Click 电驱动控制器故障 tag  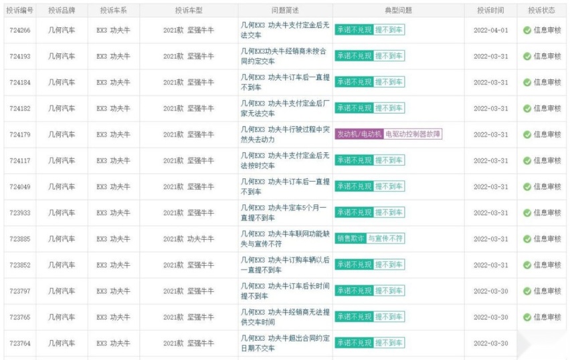(x=413, y=134)
